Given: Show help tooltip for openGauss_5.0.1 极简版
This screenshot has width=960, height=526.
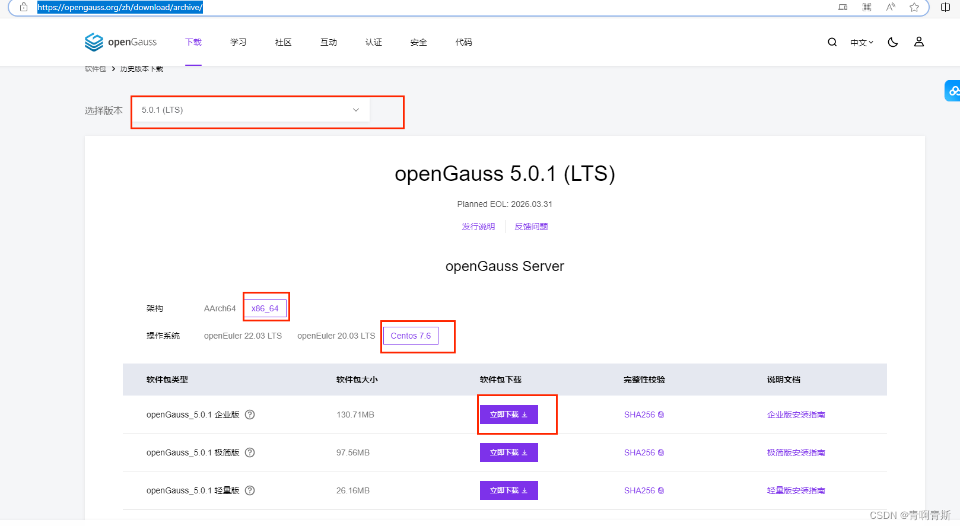Looking at the screenshot, I should (x=250, y=452).
